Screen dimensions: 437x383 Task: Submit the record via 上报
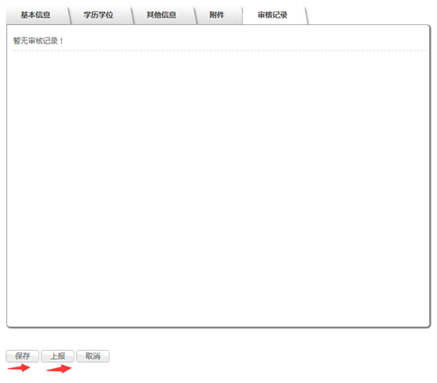[58, 356]
